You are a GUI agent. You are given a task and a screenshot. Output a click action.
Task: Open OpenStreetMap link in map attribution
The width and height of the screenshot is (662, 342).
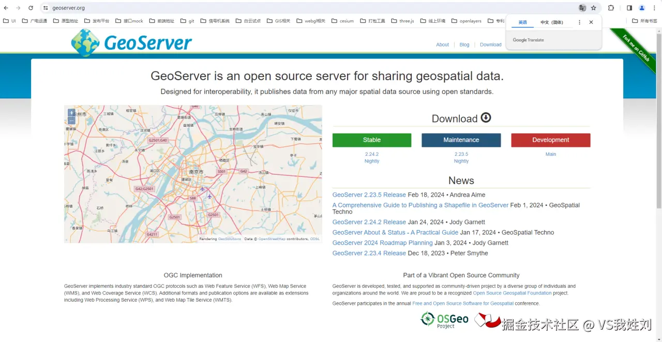click(x=272, y=239)
